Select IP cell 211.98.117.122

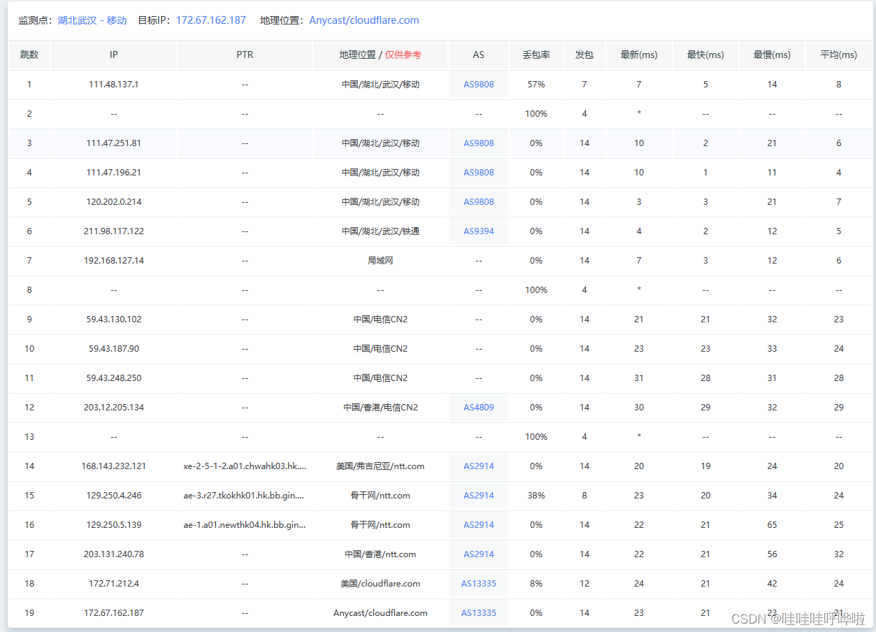pyautogui.click(x=114, y=231)
